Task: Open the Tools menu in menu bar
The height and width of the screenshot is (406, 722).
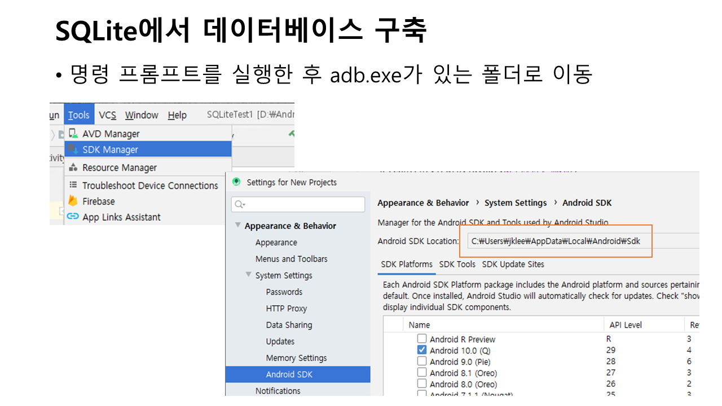Action: click(x=78, y=115)
